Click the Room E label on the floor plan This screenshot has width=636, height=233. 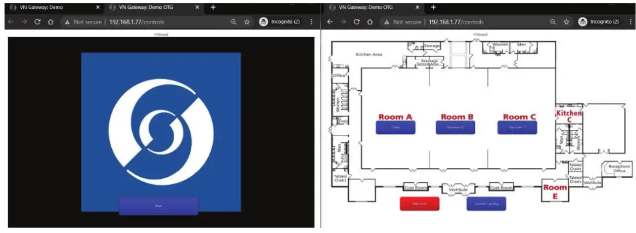coord(555,192)
